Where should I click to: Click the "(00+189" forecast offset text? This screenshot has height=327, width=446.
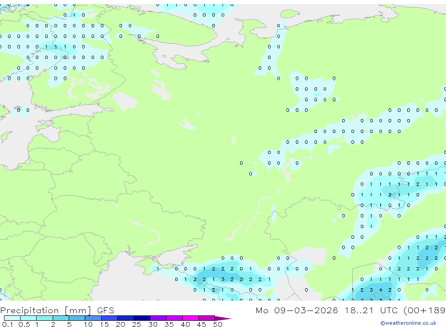click(x=425, y=310)
